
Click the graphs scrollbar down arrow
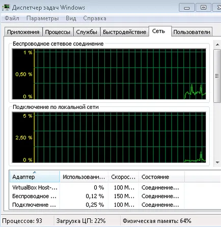(217, 162)
